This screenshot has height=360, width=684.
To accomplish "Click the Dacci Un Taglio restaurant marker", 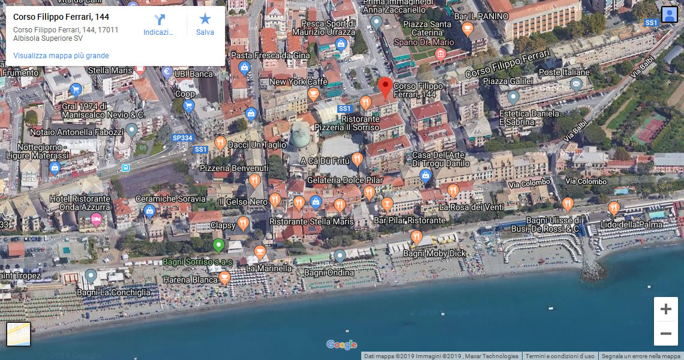I will coord(220,143).
